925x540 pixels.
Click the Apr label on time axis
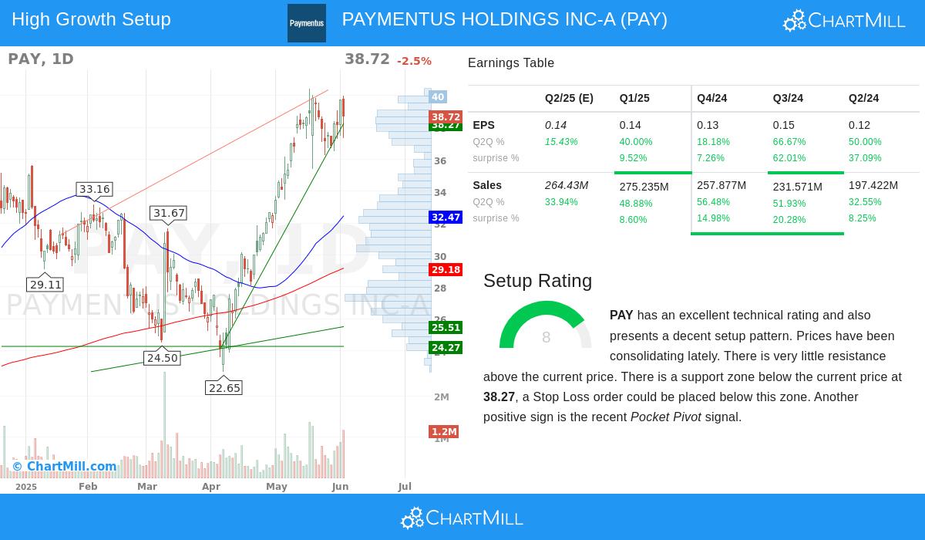[x=211, y=487]
